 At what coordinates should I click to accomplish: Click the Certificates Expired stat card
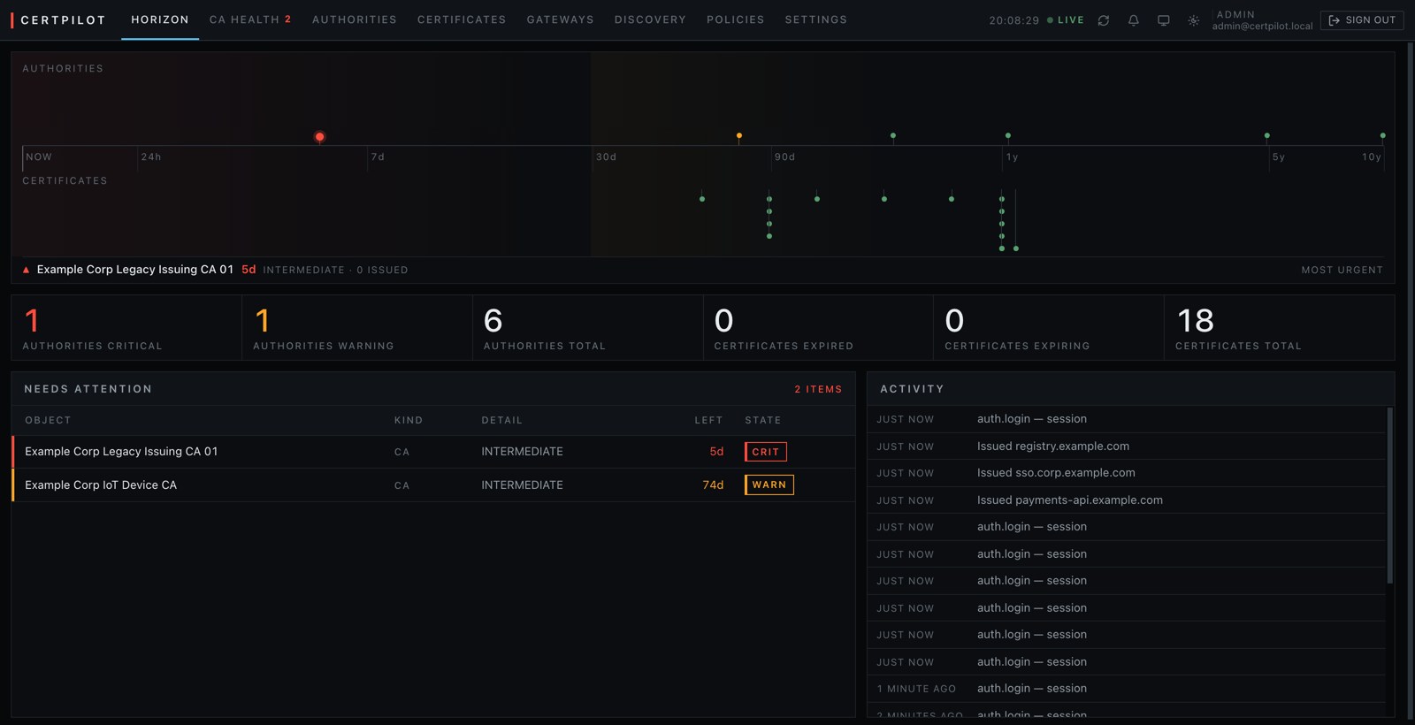[x=818, y=328]
